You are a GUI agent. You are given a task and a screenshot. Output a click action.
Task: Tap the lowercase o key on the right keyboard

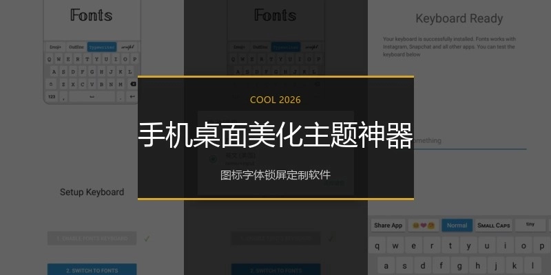523,246
